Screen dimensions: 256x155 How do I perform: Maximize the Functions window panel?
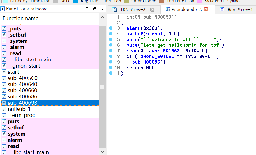click(x=87, y=9)
